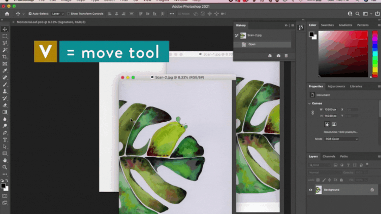The image size is (381, 214).
Task: Open the Auto-Select Layer dropdown
Action: pos(57,14)
